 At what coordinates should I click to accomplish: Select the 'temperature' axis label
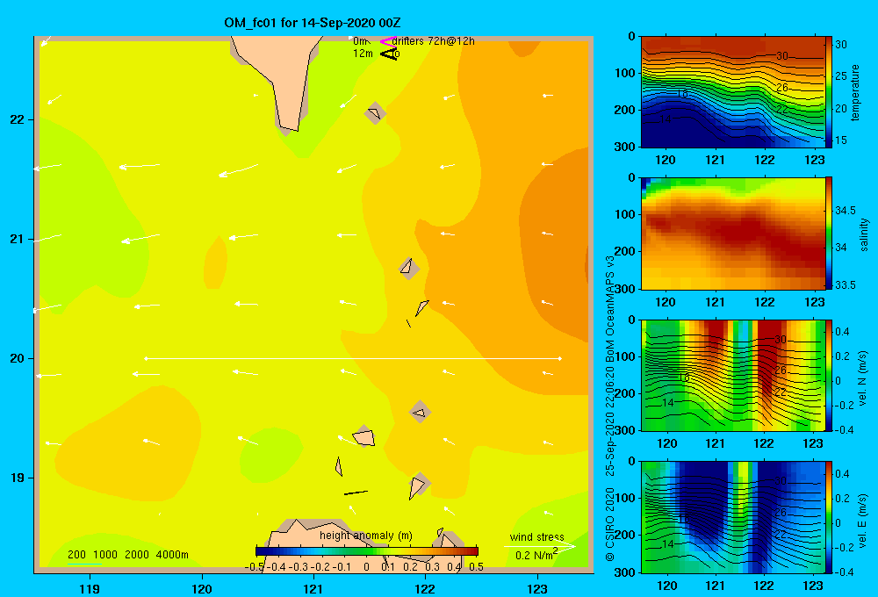click(x=855, y=92)
